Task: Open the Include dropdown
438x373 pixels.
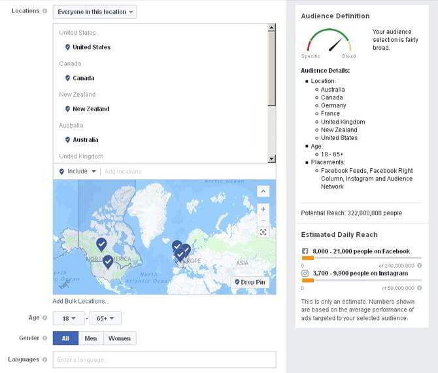Action: tap(78, 171)
